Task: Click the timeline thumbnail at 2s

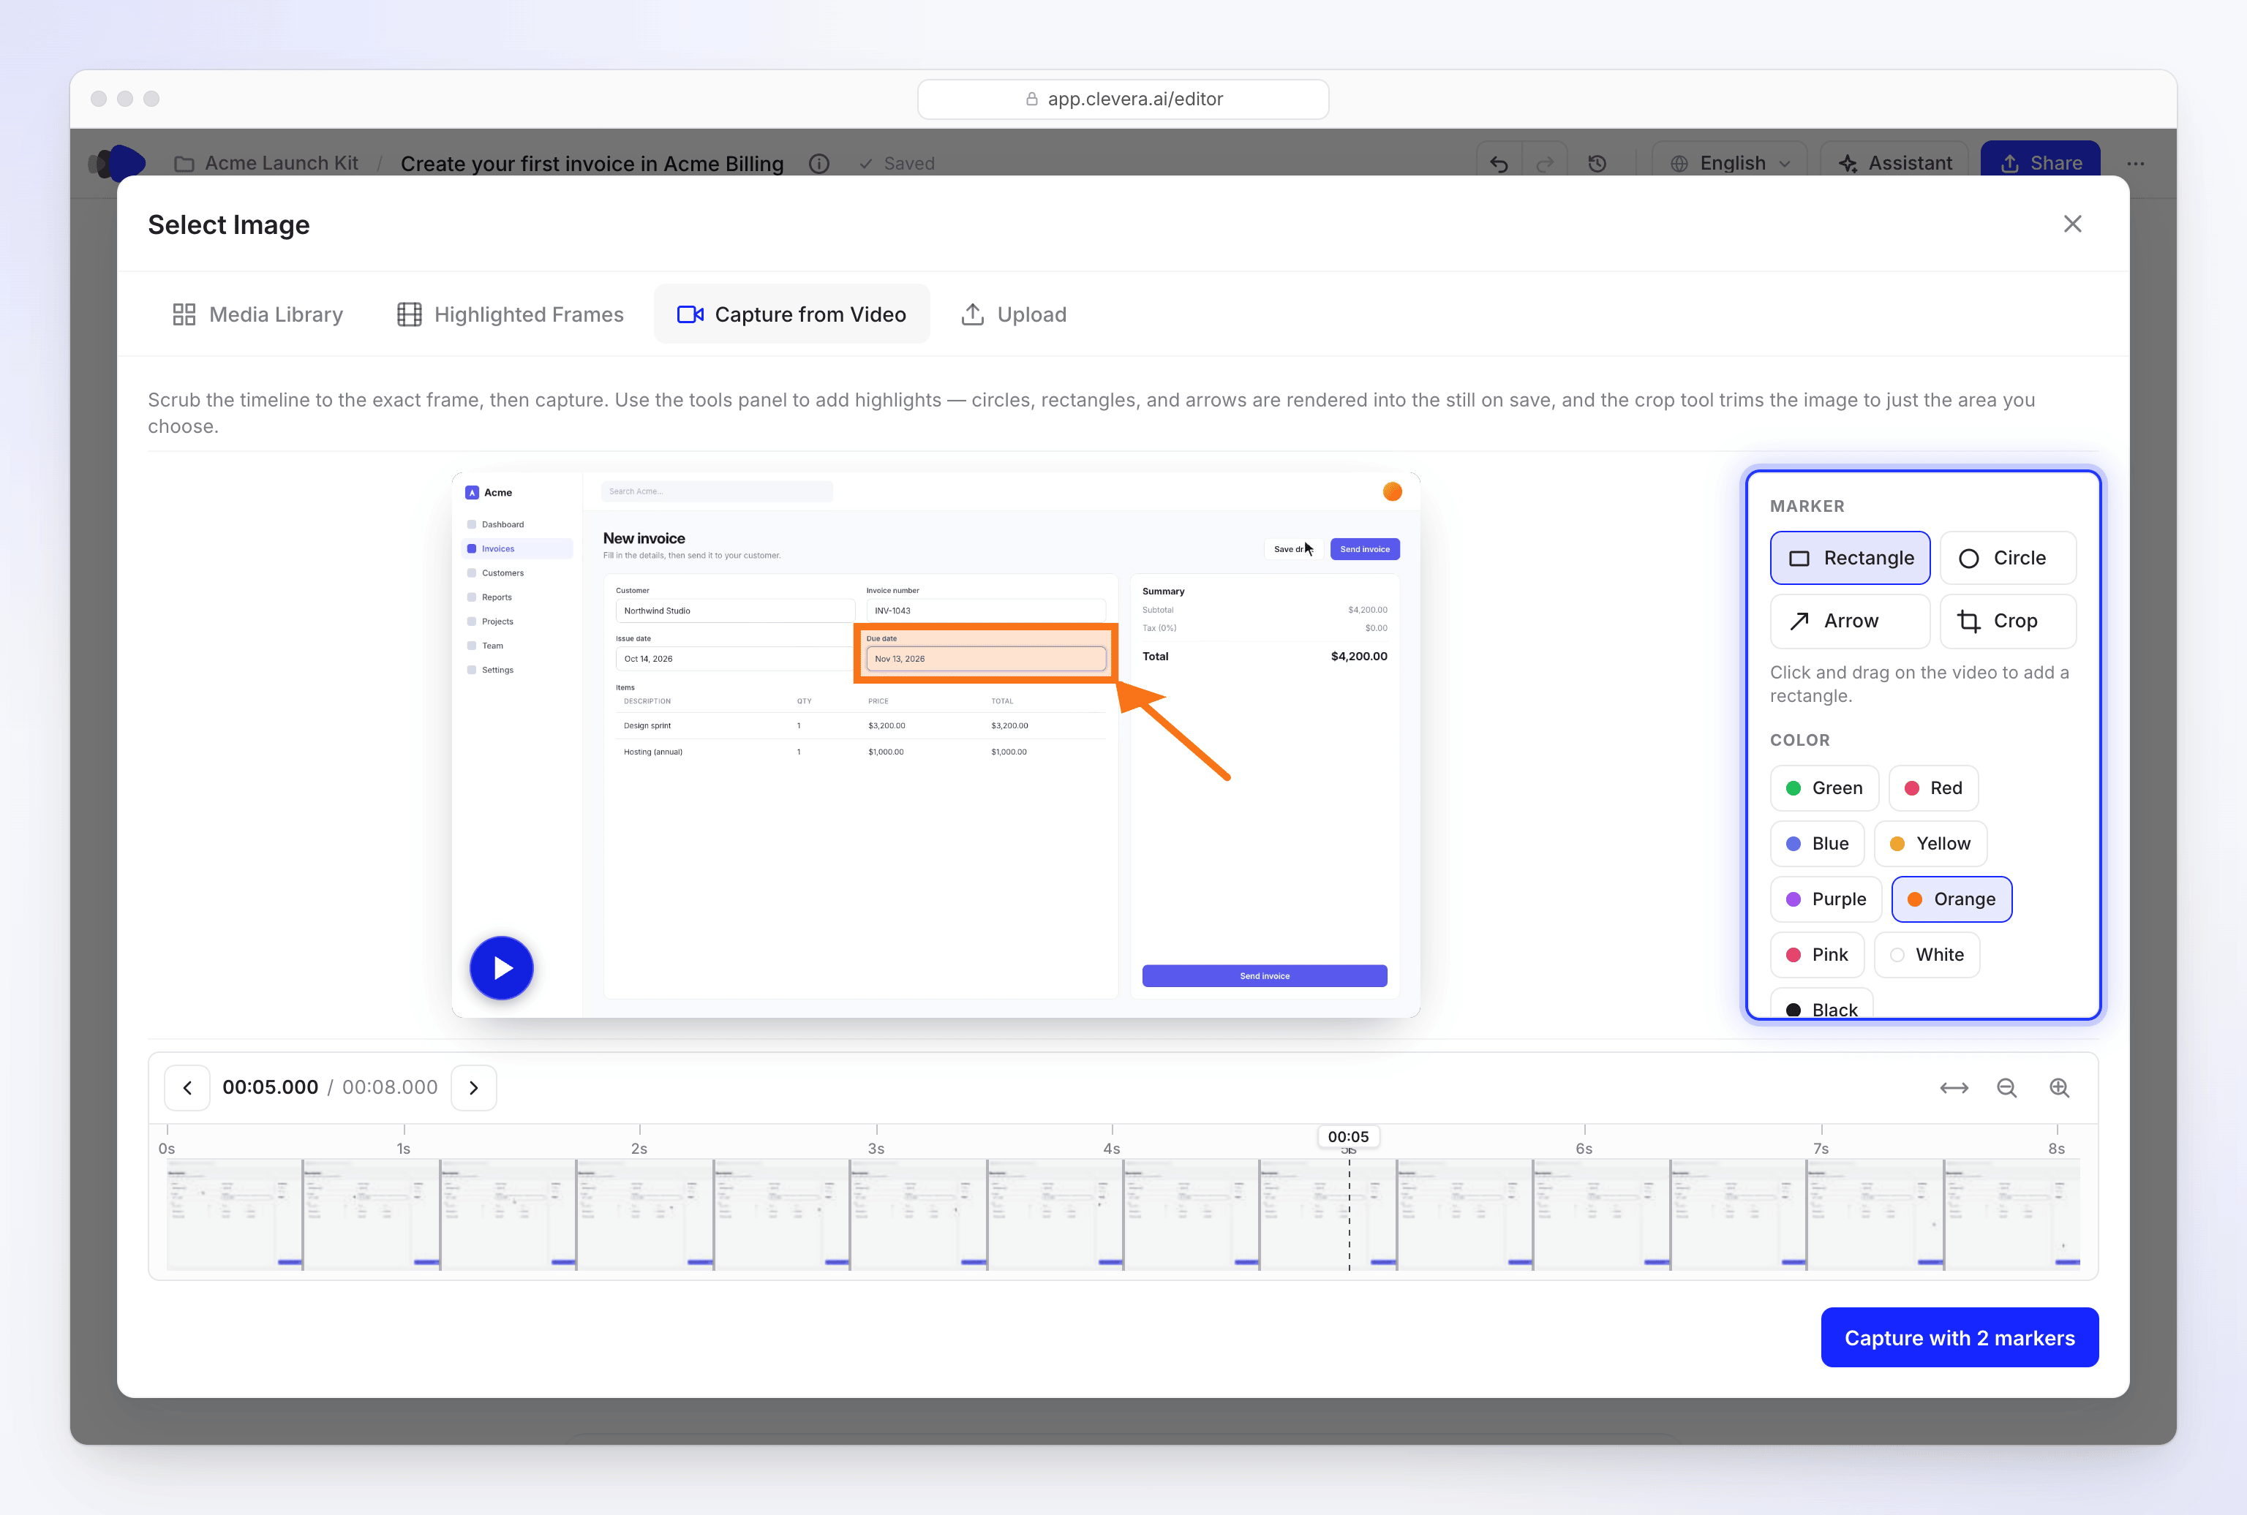Action: tap(644, 1214)
